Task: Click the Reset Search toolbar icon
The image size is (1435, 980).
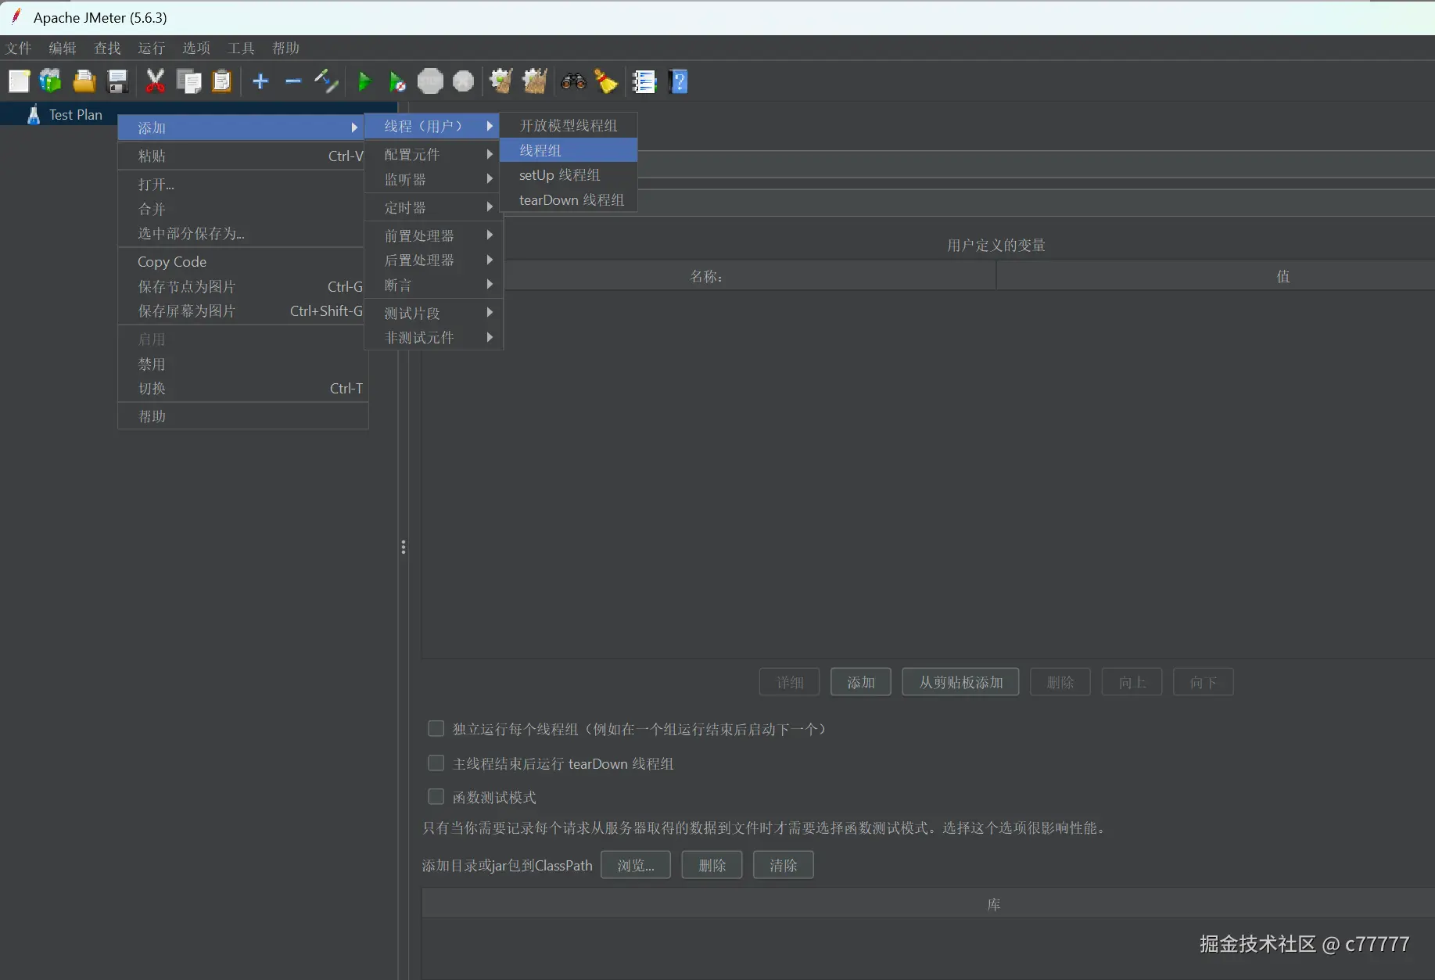Action: (x=606, y=81)
